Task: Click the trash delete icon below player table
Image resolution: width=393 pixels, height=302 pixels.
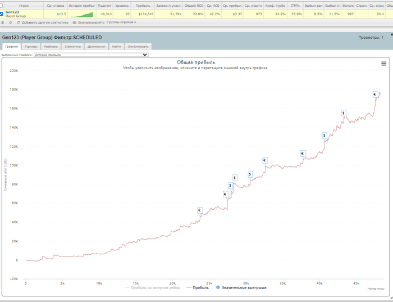Action: (x=3, y=22)
